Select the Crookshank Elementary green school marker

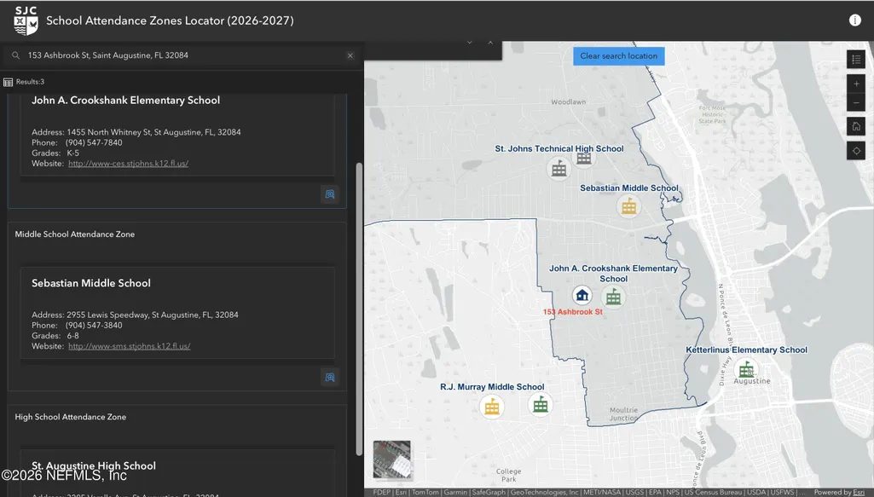[613, 297]
